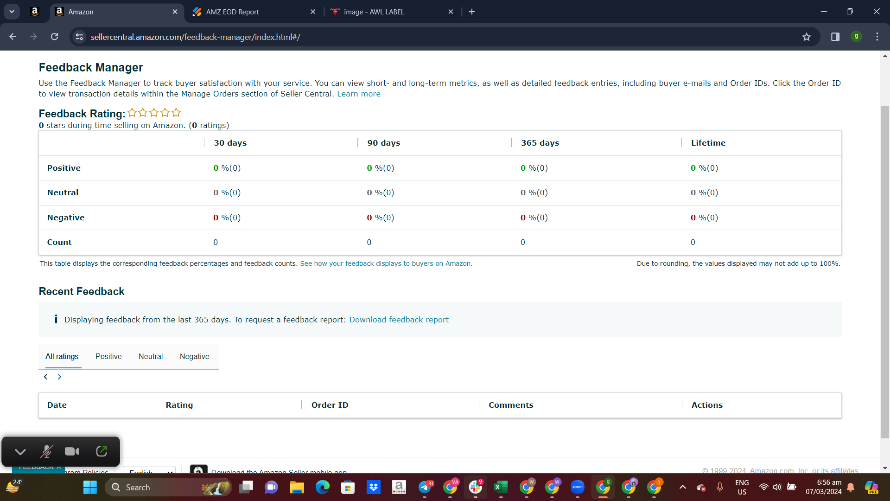View site information icon in address bar

point(80,37)
